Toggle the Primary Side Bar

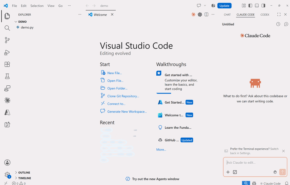point(250,6)
